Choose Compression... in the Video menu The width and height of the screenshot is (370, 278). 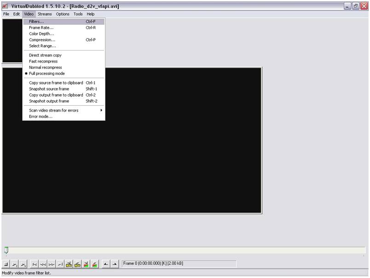(64, 40)
